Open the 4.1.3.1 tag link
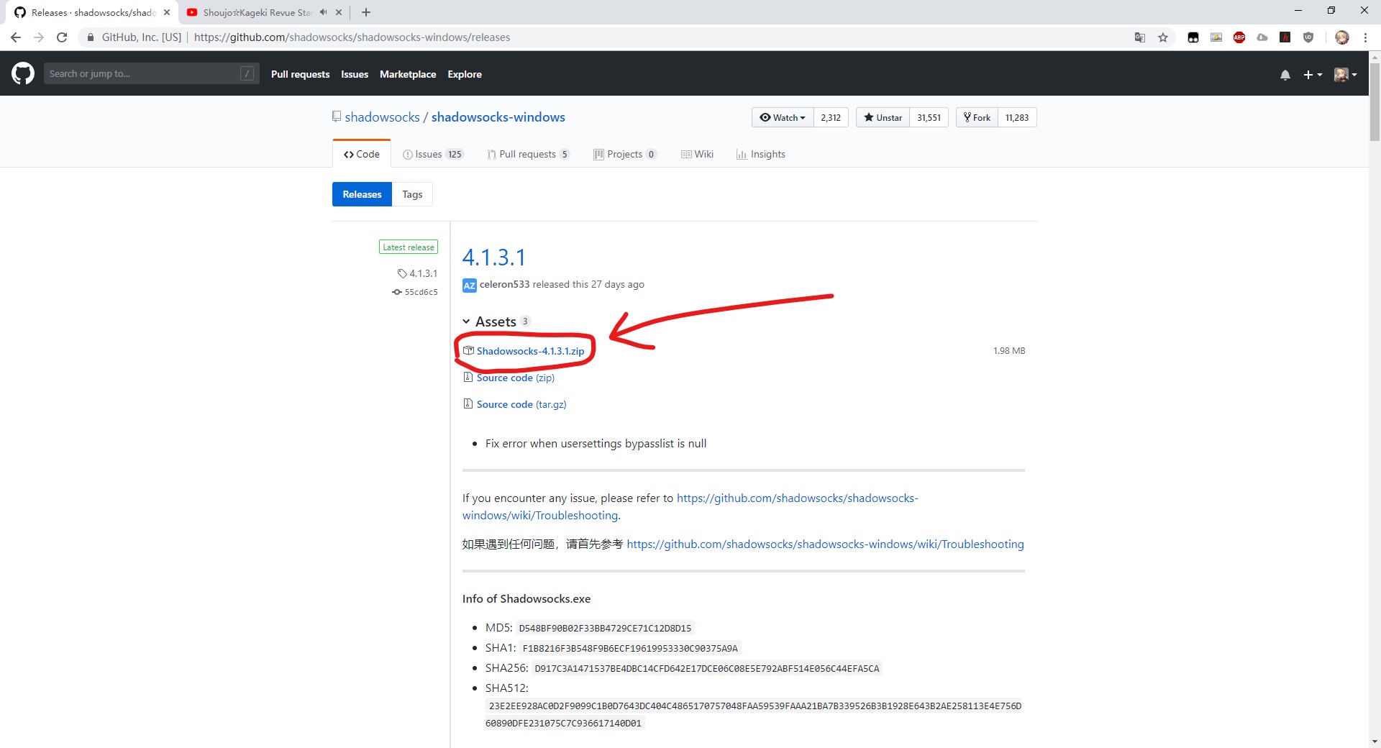The width and height of the screenshot is (1381, 748). point(417,273)
